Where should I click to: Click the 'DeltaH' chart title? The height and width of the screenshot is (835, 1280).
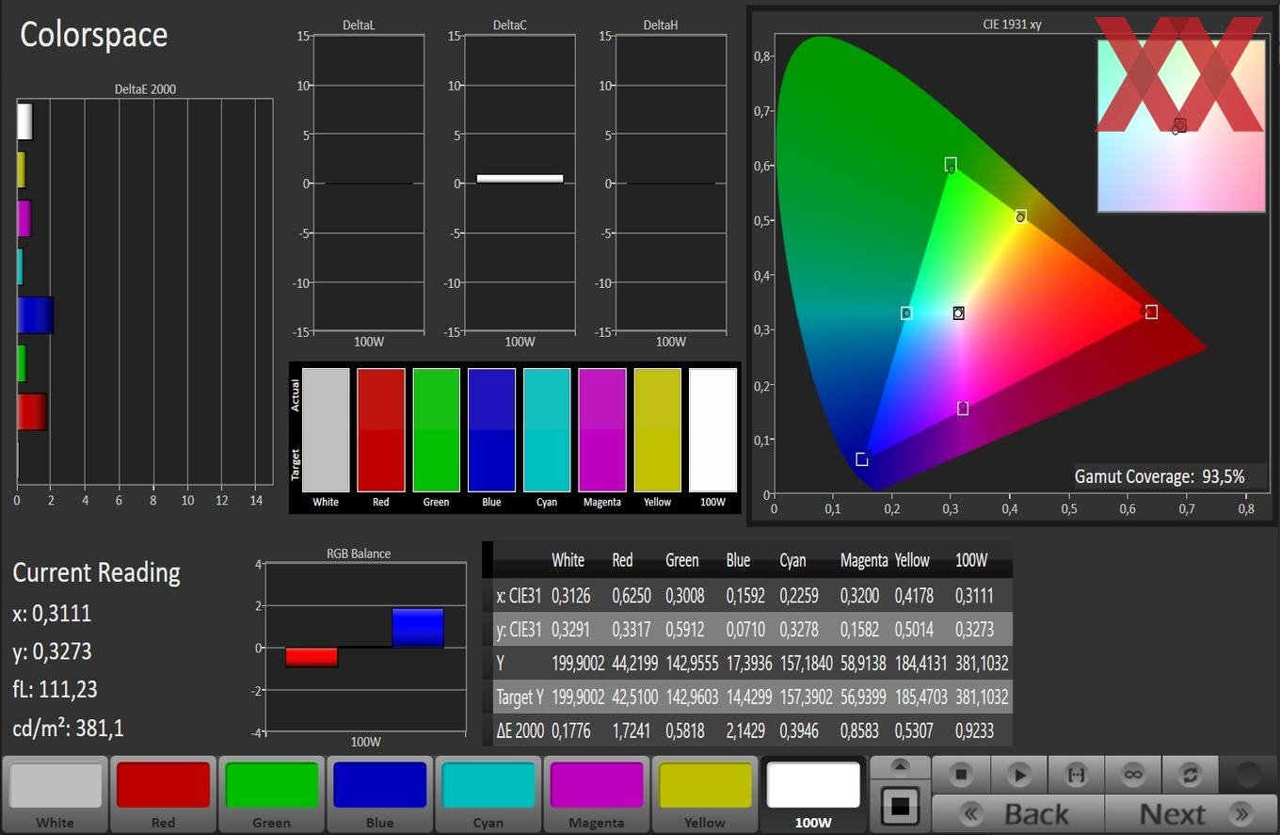(660, 25)
